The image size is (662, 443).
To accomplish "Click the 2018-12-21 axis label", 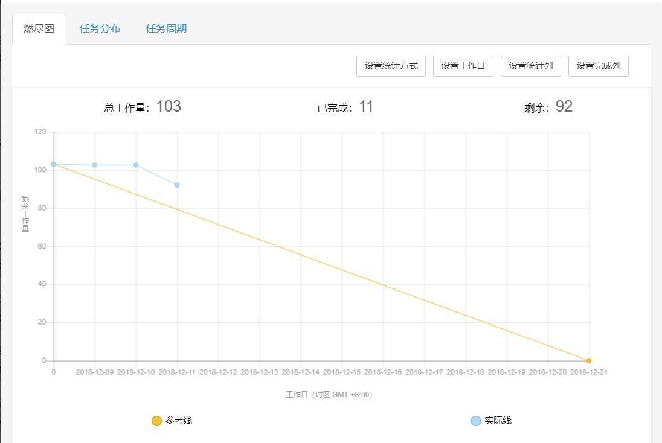I will 589,372.
